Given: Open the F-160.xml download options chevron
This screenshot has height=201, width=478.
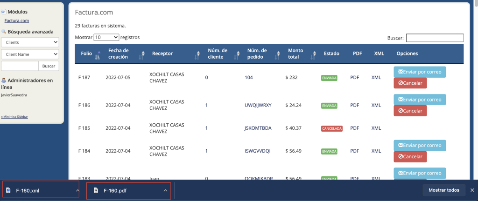Looking at the screenshot, I should coord(77,191).
